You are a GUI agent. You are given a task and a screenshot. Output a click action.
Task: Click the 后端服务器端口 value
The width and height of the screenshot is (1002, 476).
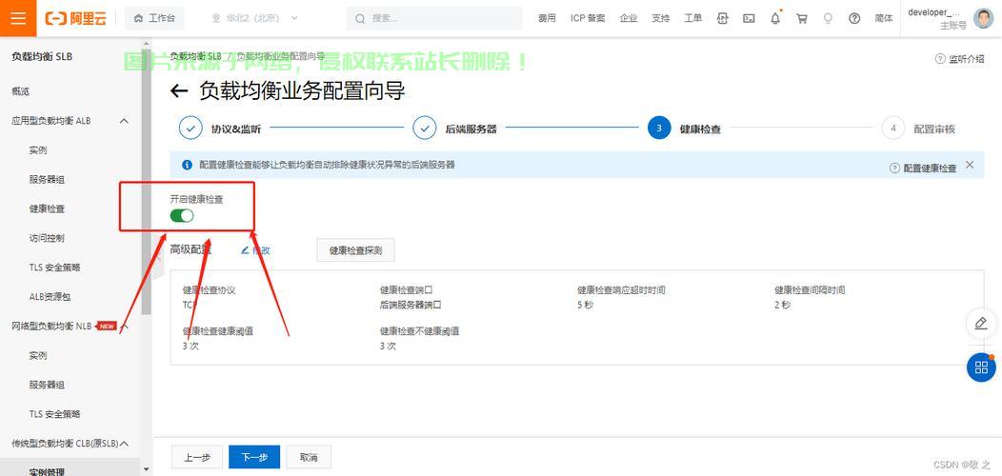411,305
